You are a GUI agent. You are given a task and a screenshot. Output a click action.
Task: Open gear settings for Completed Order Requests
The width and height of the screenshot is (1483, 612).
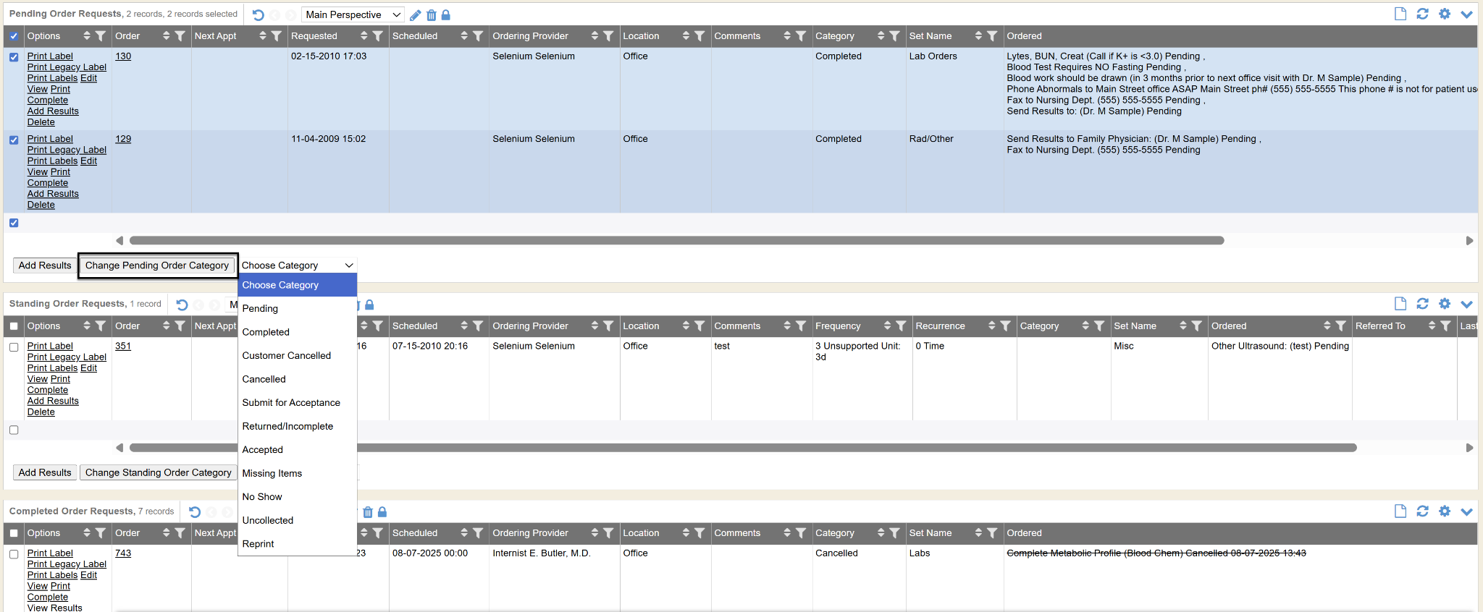tap(1445, 511)
